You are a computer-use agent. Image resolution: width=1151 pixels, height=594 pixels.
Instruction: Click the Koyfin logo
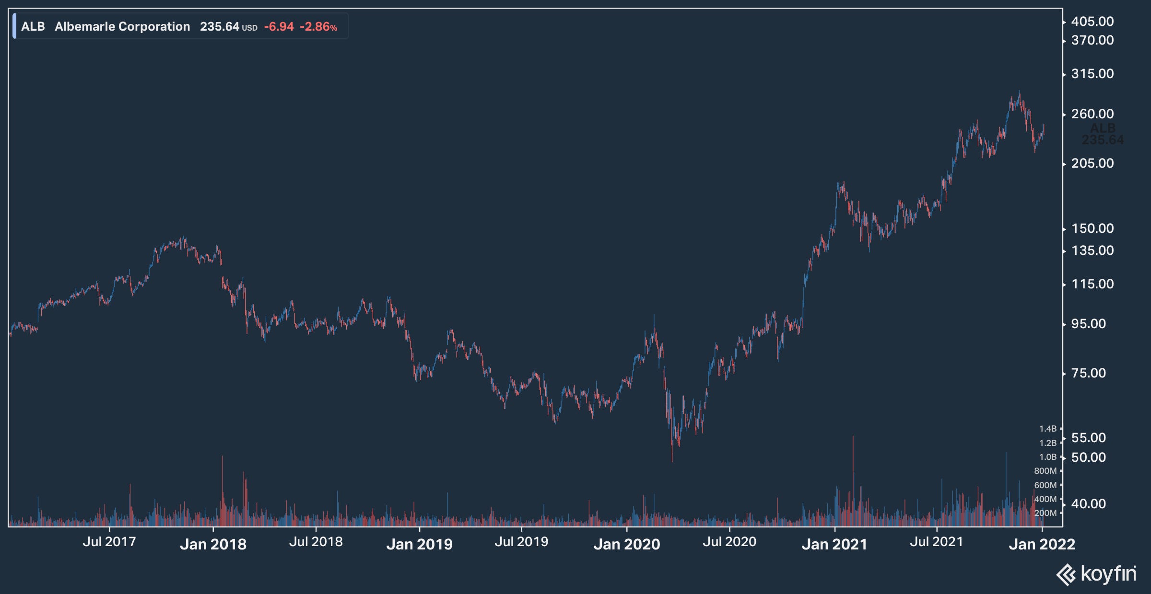(x=1096, y=574)
